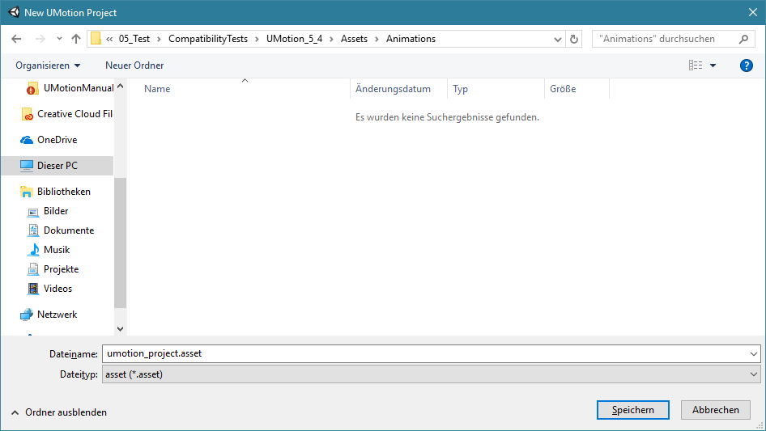Open the recent locations dropdown arrow

pyautogui.click(x=59, y=39)
